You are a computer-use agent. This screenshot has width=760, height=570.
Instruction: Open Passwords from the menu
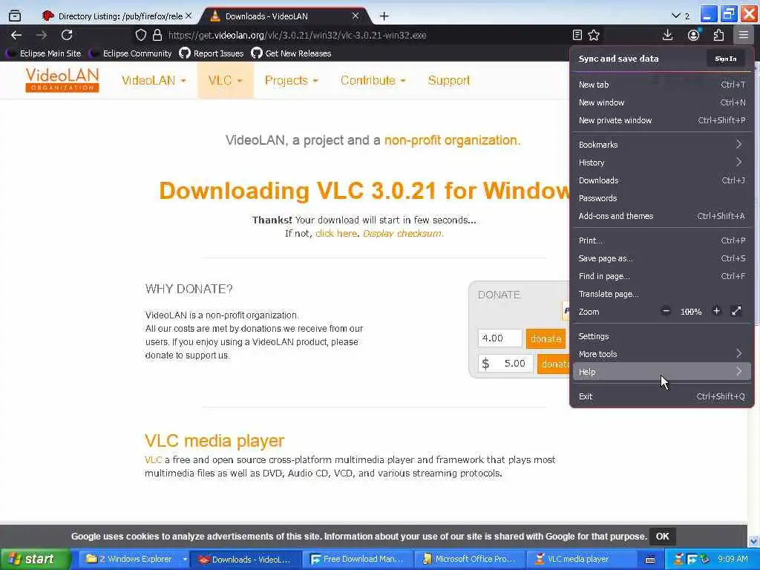(x=661, y=198)
